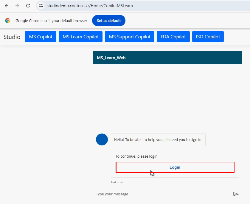Click the Chrome logo in the default browser bar

tap(8, 21)
